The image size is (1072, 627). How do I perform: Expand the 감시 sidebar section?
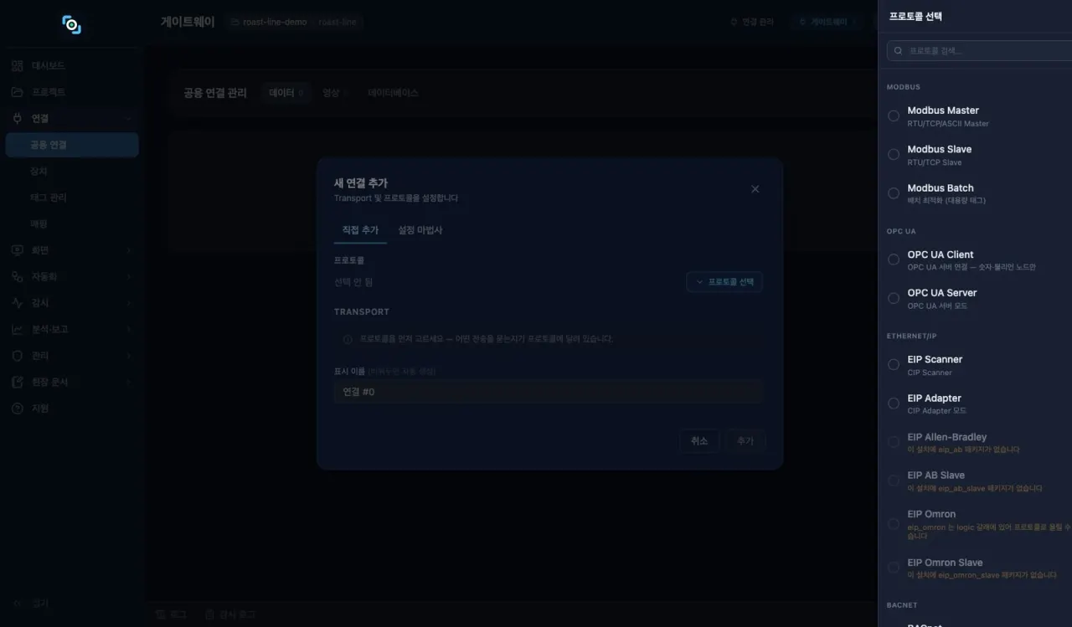[128, 303]
